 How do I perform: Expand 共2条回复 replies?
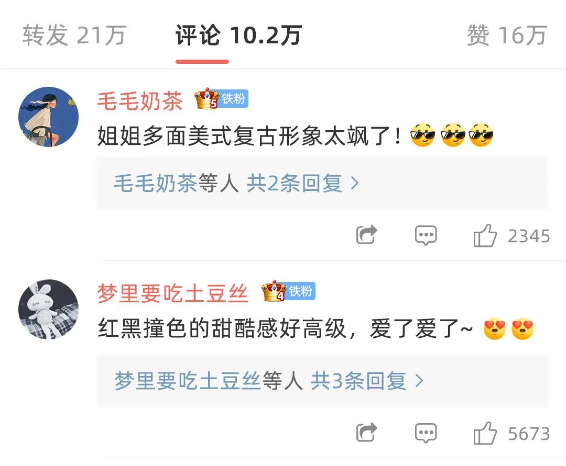pos(302,183)
